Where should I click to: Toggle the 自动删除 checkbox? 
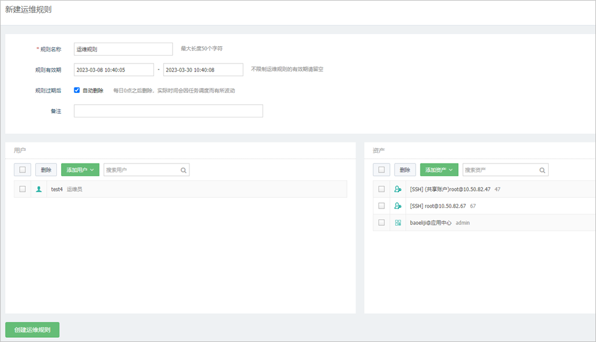77,90
